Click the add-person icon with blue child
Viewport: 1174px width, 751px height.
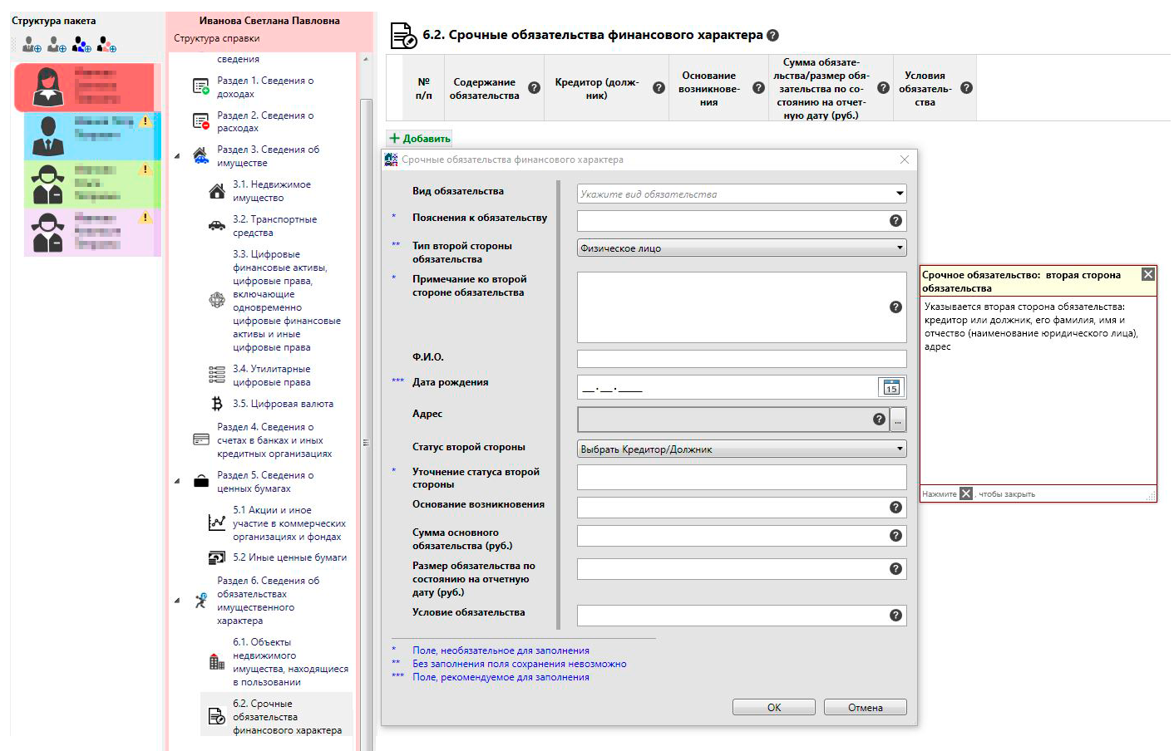(81, 44)
